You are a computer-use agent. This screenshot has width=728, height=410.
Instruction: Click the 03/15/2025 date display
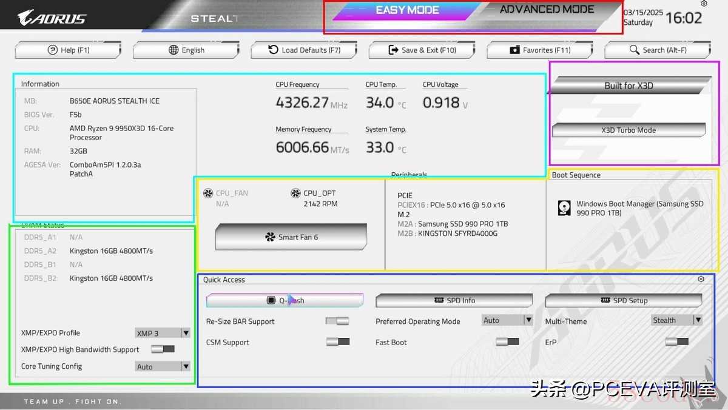point(643,12)
